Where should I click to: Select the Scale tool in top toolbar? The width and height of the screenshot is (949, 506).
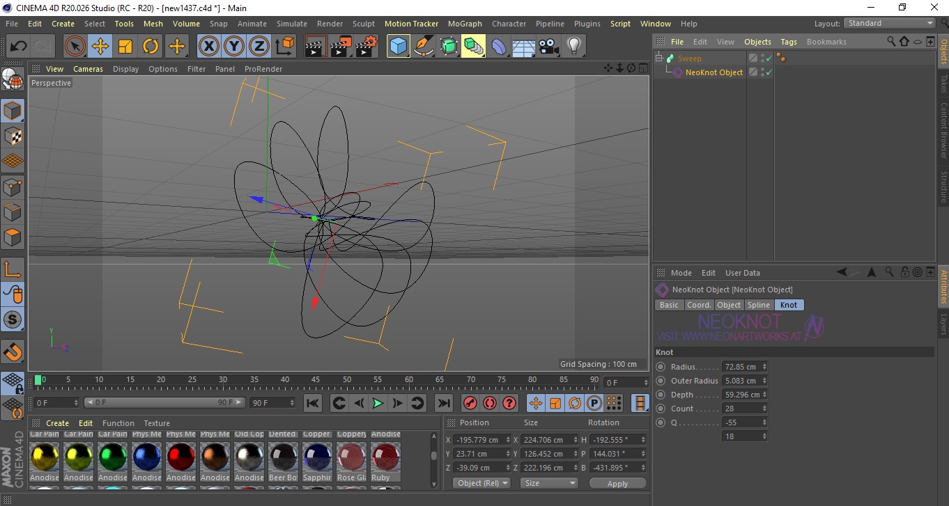[x=125, y=47]
